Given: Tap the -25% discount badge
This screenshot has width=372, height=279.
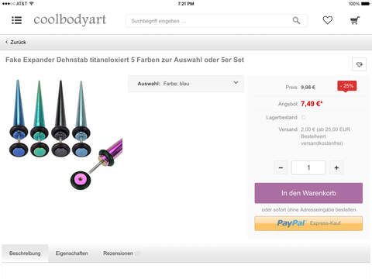Looking at the screenshot, I should tap(347, 86).
